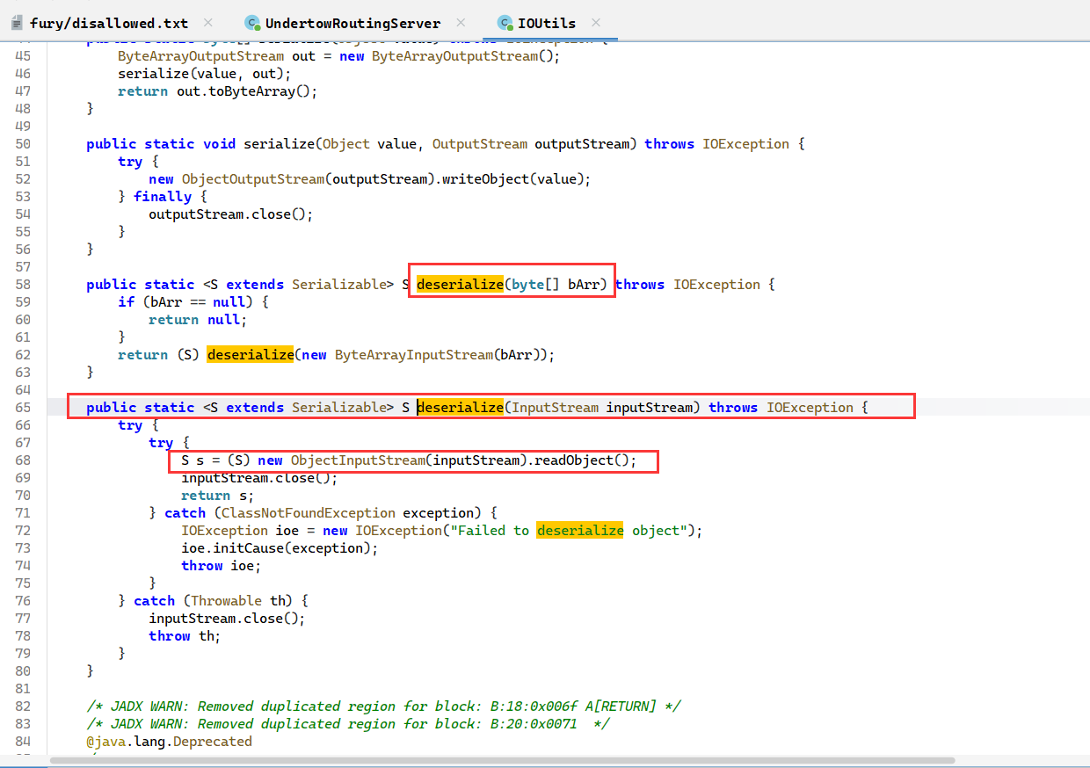Click the class icon on IOUtils tab
The width and height of the screenshot is (1090, 768).
505,23
